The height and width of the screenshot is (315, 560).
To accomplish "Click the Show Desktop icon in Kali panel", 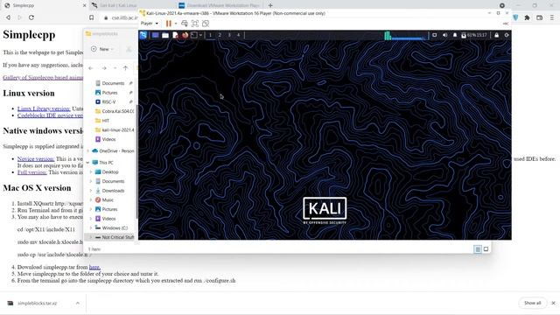I will tap(156, 35).
